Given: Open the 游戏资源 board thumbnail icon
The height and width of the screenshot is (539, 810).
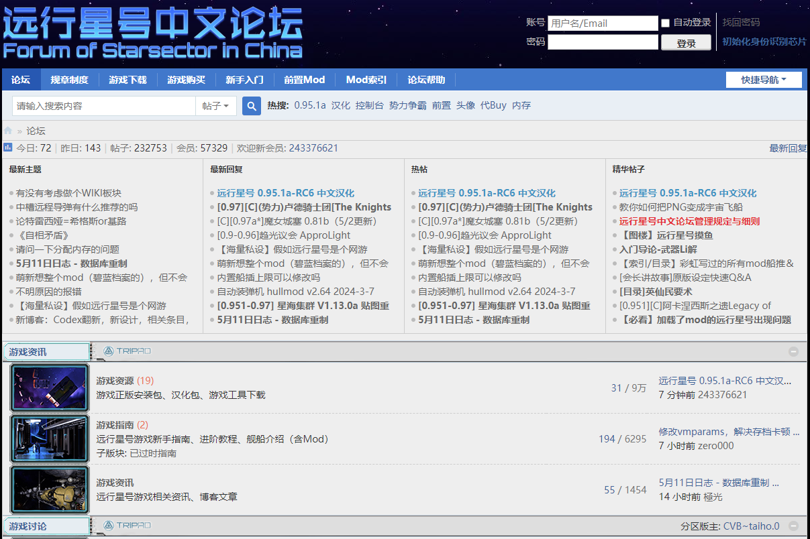Looking at the screenshot, I should click(x=50, y=387).
